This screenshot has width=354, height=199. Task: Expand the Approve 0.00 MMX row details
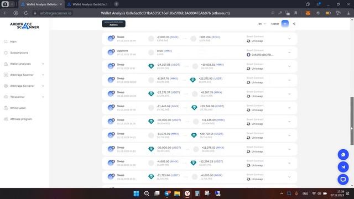[289, 53]
